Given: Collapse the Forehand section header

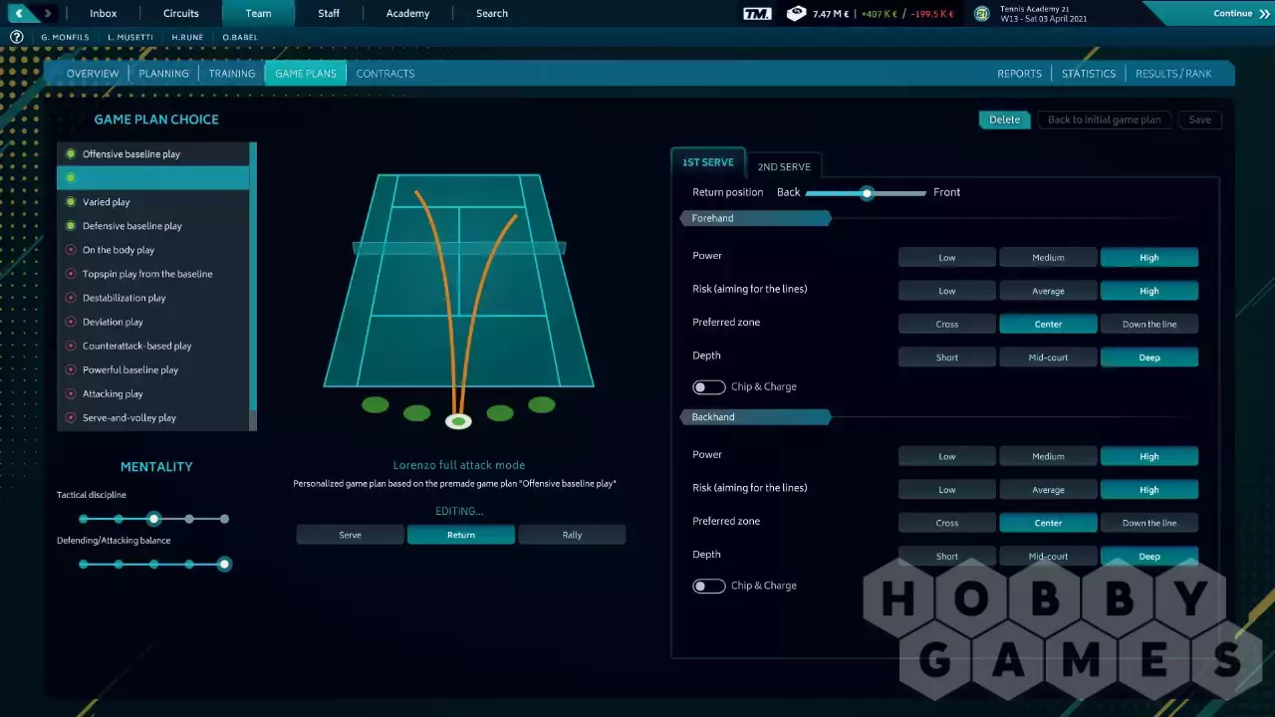Looking at the screenshot, I should [x=755, y=218].
